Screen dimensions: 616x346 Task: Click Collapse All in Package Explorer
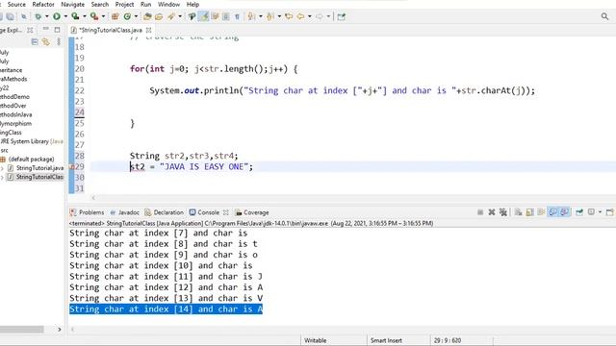(35, 41)
